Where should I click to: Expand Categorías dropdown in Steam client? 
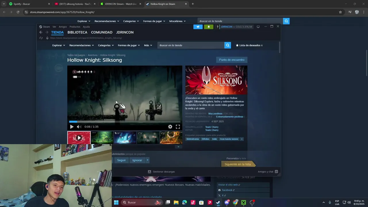tap(106, 45)
